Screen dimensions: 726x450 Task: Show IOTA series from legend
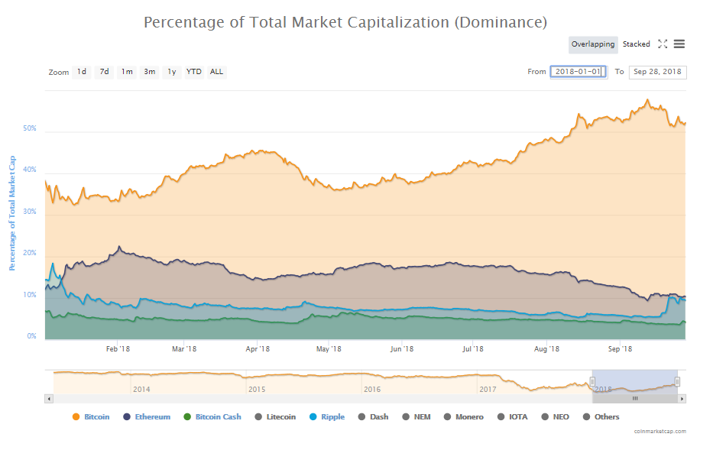tap(513, 417)
